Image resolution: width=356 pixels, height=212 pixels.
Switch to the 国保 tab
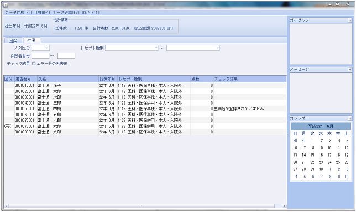13,40
